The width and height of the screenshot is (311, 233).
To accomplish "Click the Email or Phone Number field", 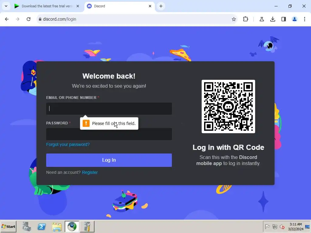I will pyautogui.click(x=109, y=109).
